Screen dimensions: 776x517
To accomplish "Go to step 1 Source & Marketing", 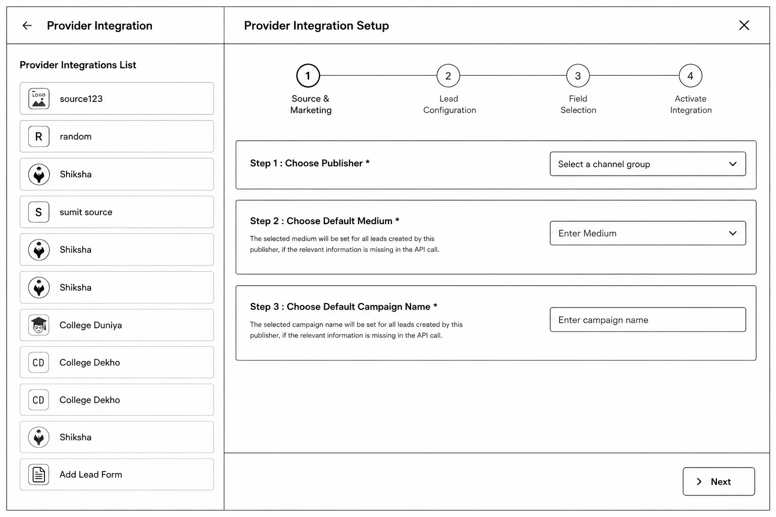I will [x=308, y=76].
